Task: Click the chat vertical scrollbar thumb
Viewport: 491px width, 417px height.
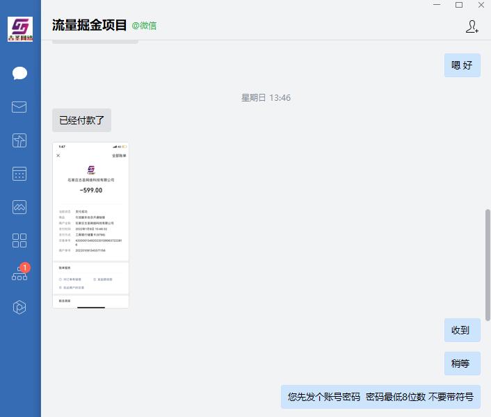Action: (488, 264)
